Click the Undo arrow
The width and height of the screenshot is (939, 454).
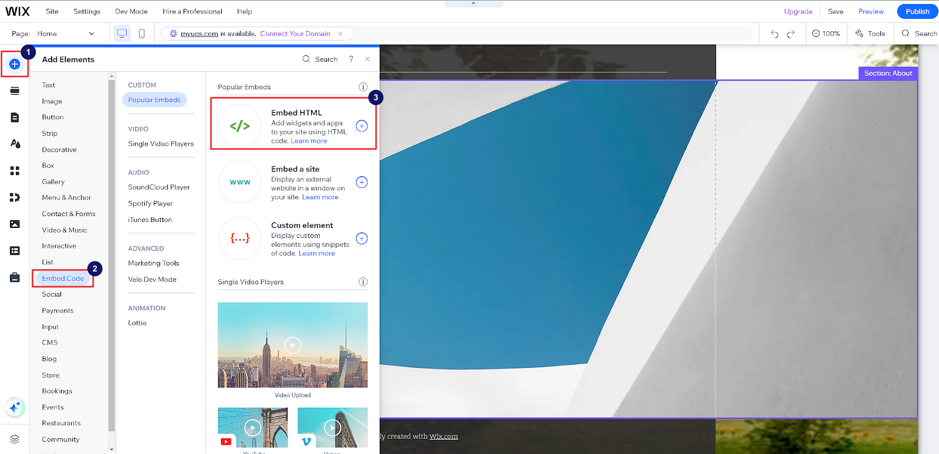tap(775, 33)
